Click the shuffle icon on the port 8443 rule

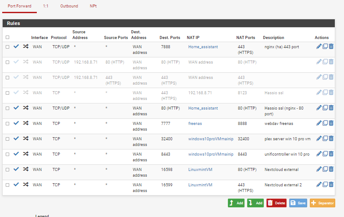[26, 154]
